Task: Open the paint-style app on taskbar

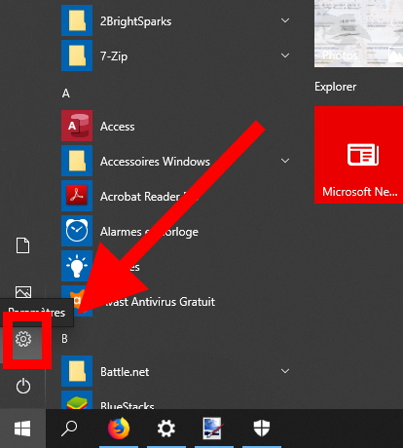Action: pos(212,429)
